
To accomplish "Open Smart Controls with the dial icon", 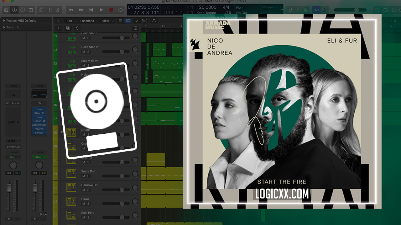I will [41, 10].
